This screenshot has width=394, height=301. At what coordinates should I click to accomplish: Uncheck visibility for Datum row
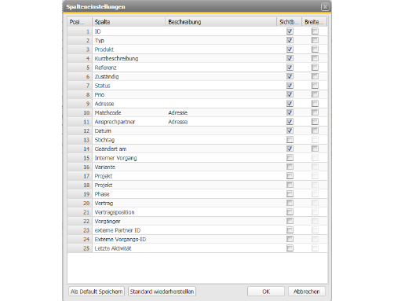290,130
